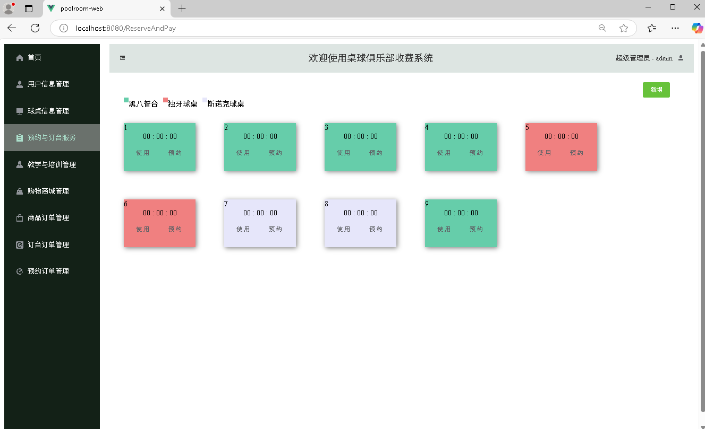Click 预约 on red table 5

577,153
